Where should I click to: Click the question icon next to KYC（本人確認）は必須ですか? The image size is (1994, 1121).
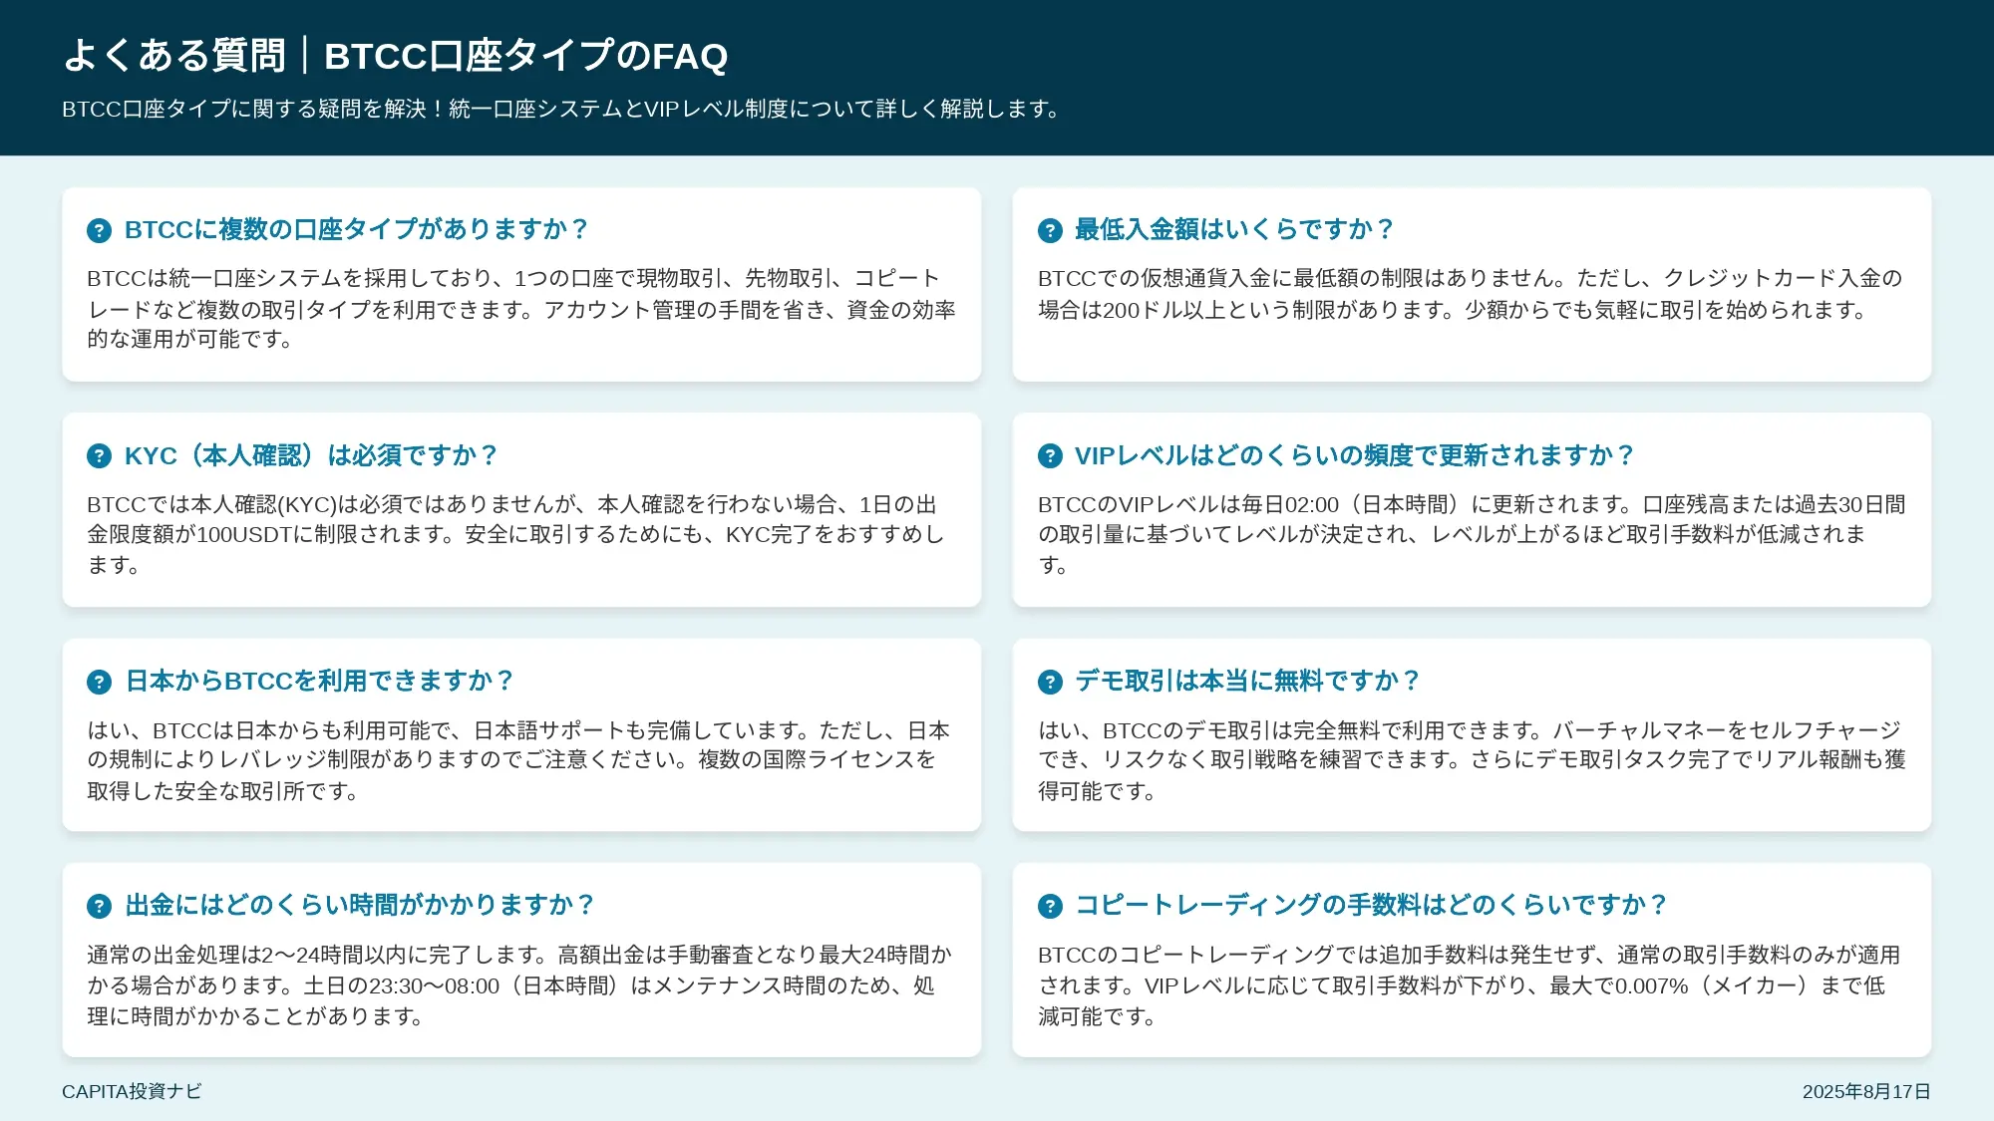[x=99, y=456]
